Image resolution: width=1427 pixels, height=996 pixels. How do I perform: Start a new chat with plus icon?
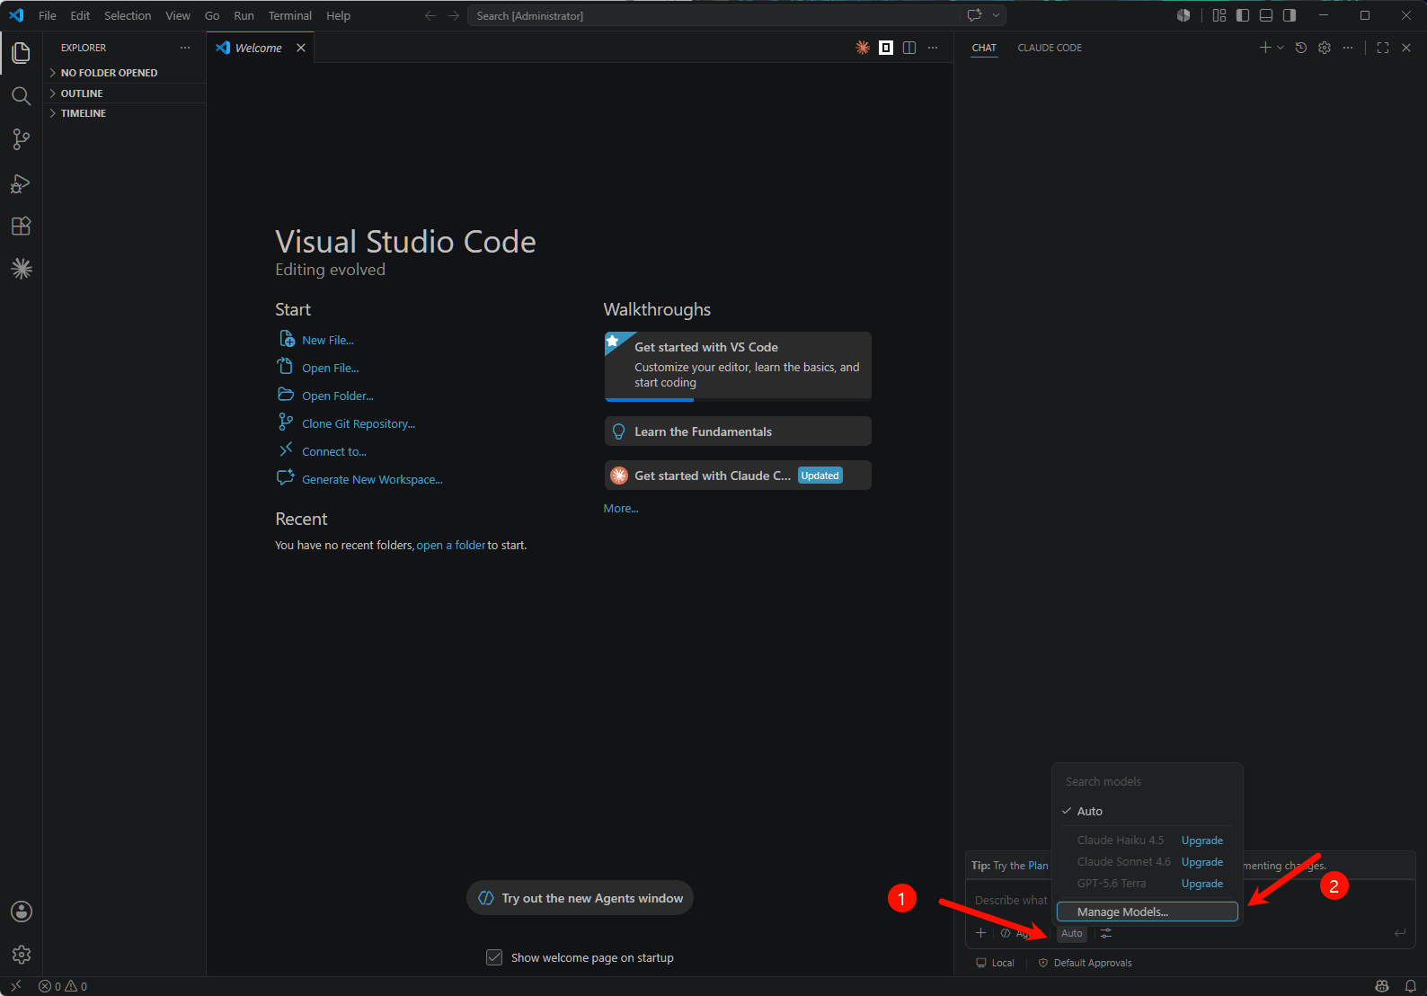(x=1265, y=48)
